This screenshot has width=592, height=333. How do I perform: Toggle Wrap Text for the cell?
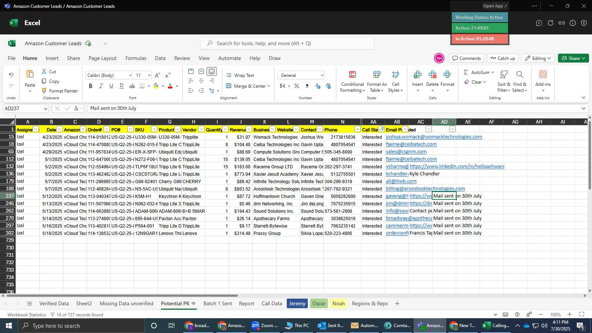point(240,75)
